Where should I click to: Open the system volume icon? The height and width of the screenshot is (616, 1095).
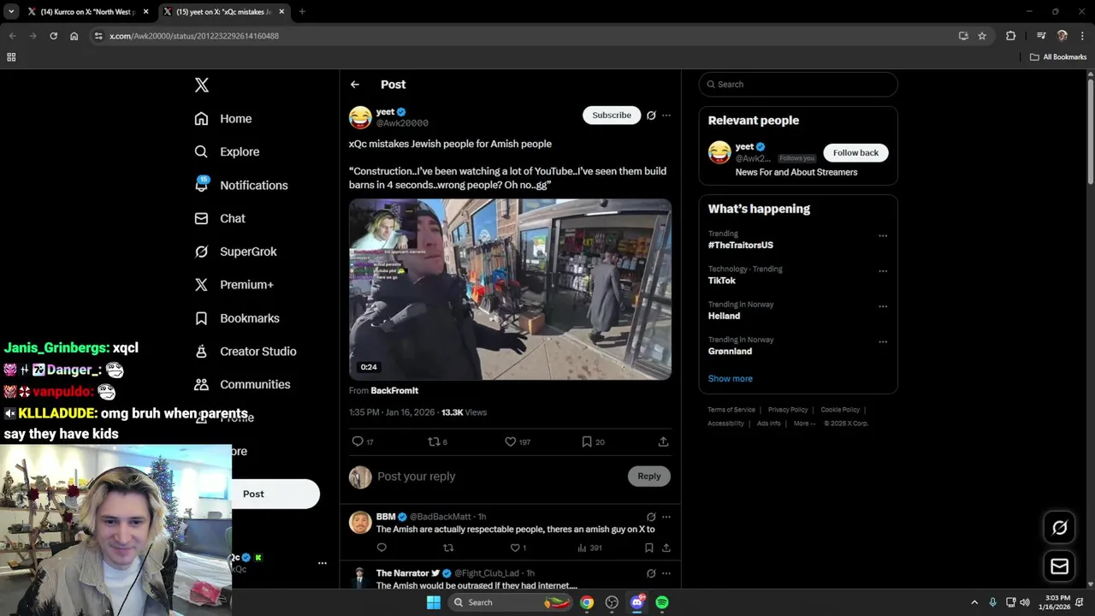[x=1025, y=602]
